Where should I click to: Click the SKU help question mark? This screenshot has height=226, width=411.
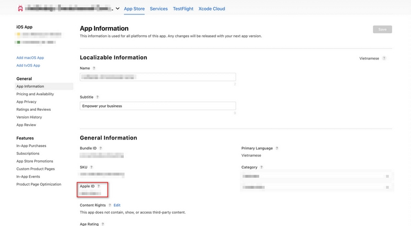coord(92,167)
